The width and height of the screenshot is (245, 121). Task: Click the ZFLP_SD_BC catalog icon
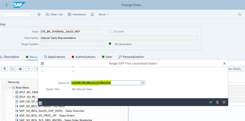(17, 97)
